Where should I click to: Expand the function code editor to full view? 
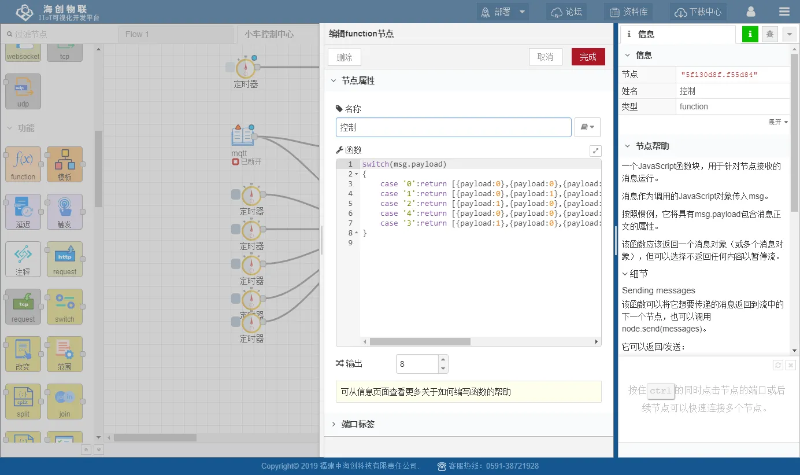point(595,150)
